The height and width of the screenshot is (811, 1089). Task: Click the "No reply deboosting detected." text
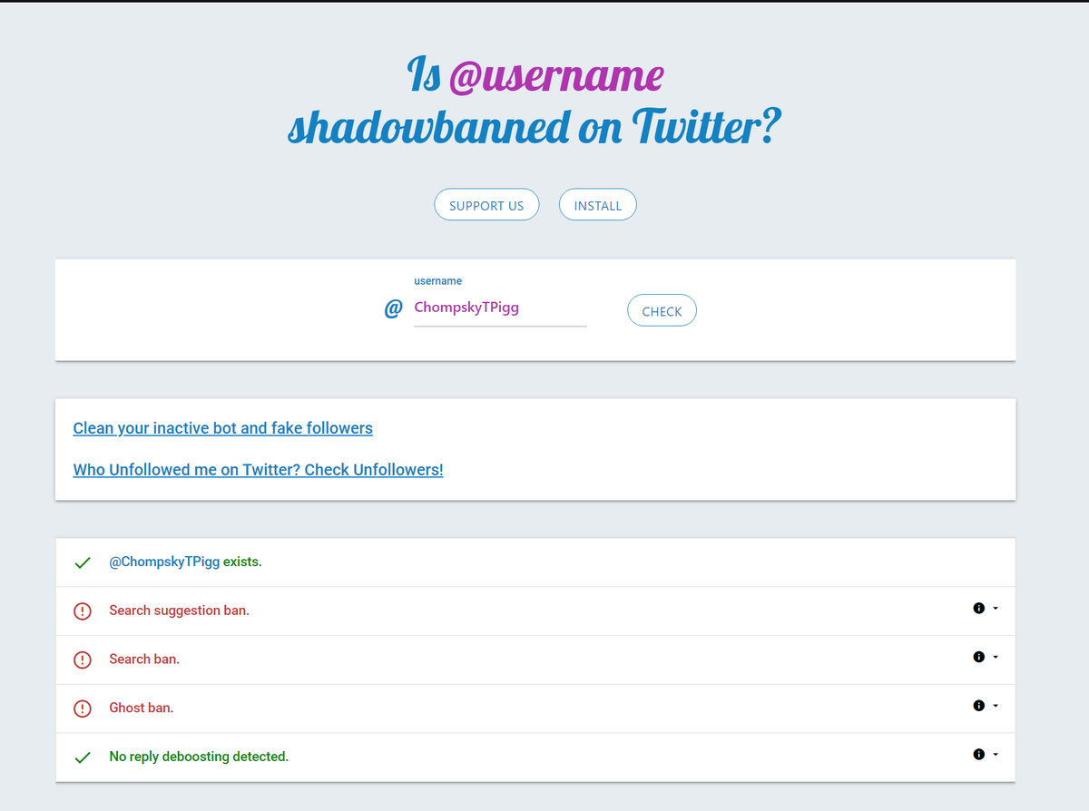(x=199, y=757)
